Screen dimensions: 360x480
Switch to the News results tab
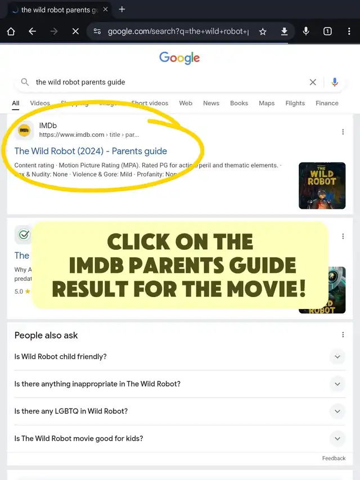tap(211, 103)
